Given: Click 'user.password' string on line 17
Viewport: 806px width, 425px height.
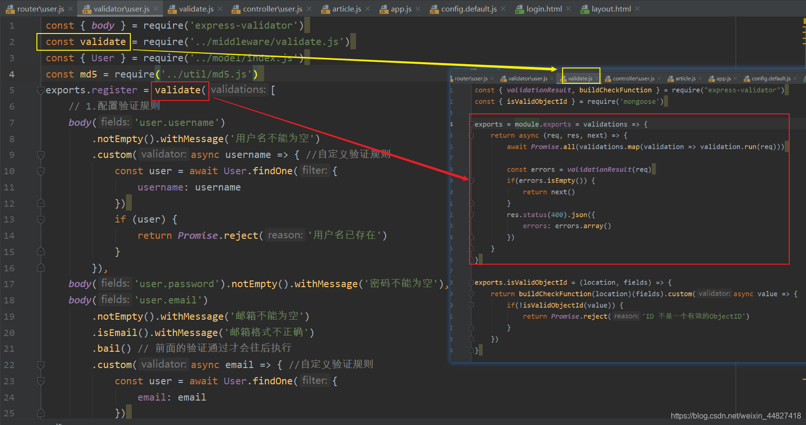Looking at the screenshot, I should (176, 284).
